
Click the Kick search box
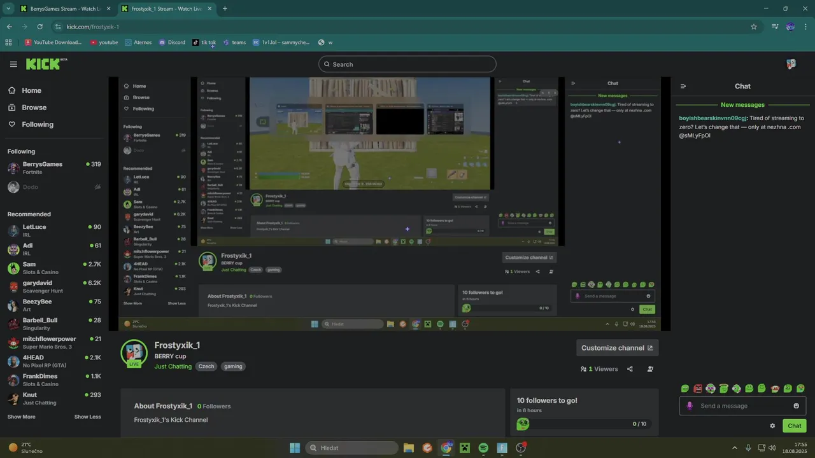click(x=407, y=64)
